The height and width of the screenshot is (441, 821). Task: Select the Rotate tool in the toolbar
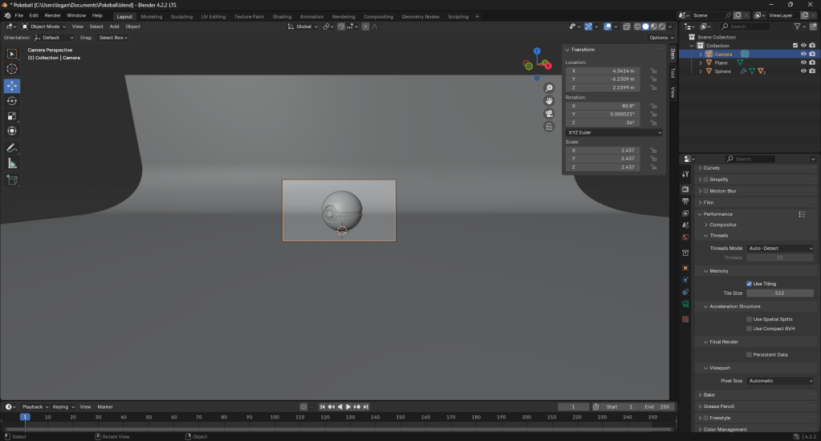(12, 101)
